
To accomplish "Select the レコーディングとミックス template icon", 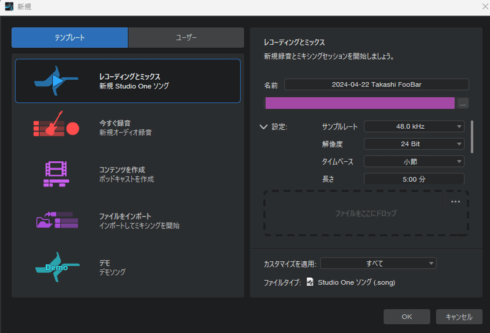I will pos(56,81).
